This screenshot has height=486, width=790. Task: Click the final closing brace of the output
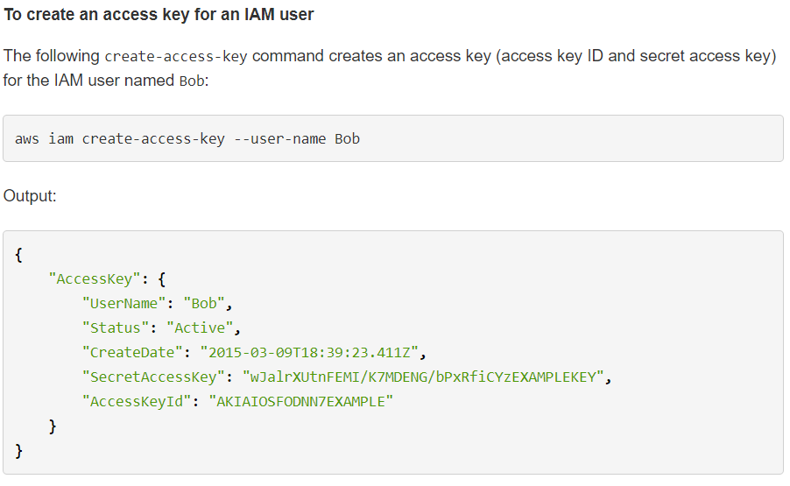tap(19, 451)
